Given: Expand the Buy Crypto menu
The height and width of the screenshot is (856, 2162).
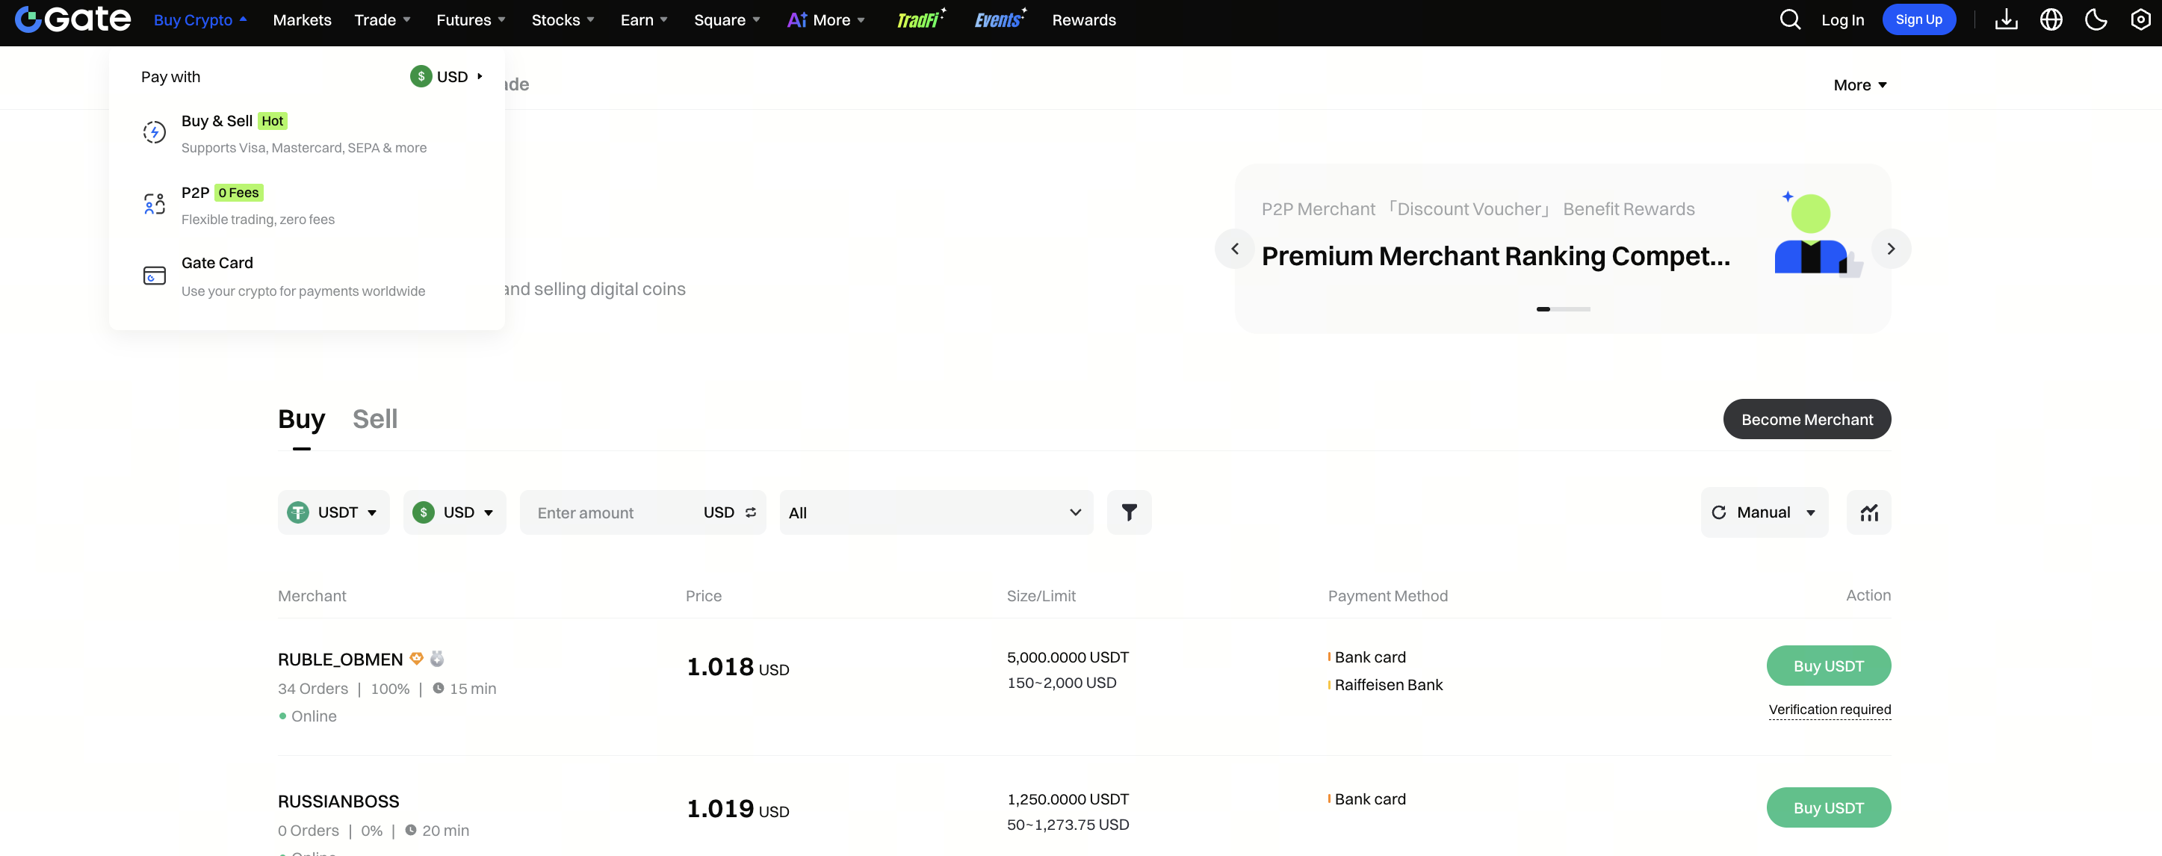Looking at the screenshot, I should click(199, 20).
